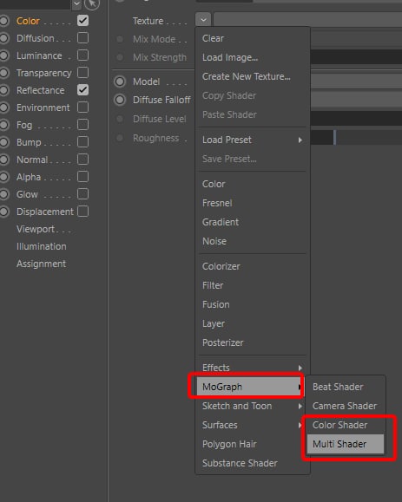Screen dimensions: 402x502
Task: Open the Assignment settings page
Action: 41,264
